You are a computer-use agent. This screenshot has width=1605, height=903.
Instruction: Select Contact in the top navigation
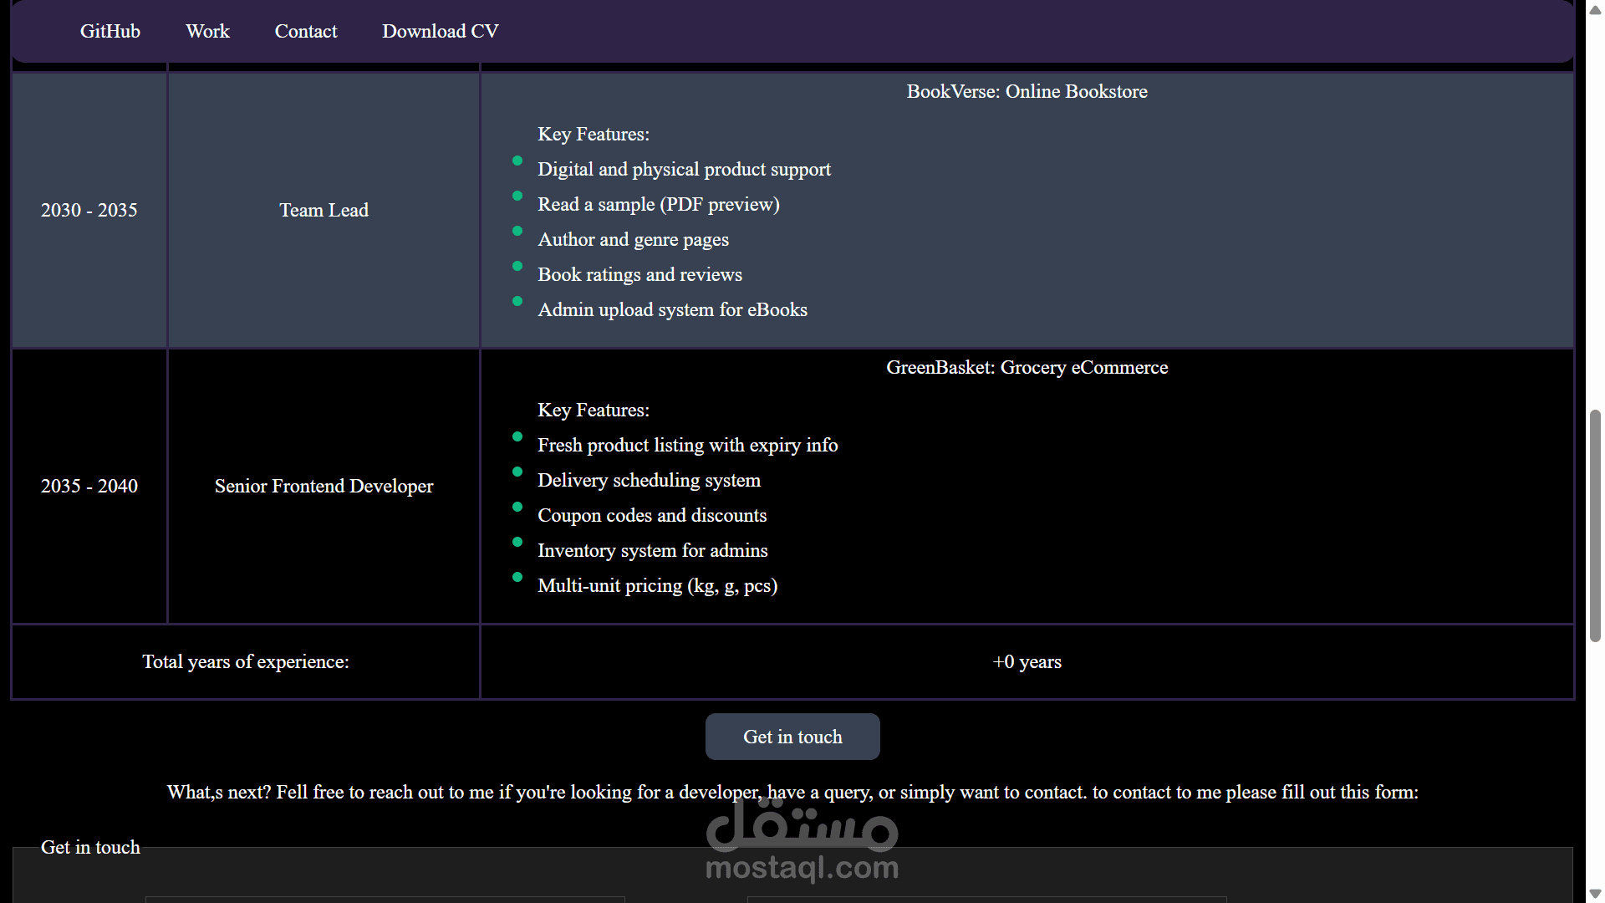305,31
